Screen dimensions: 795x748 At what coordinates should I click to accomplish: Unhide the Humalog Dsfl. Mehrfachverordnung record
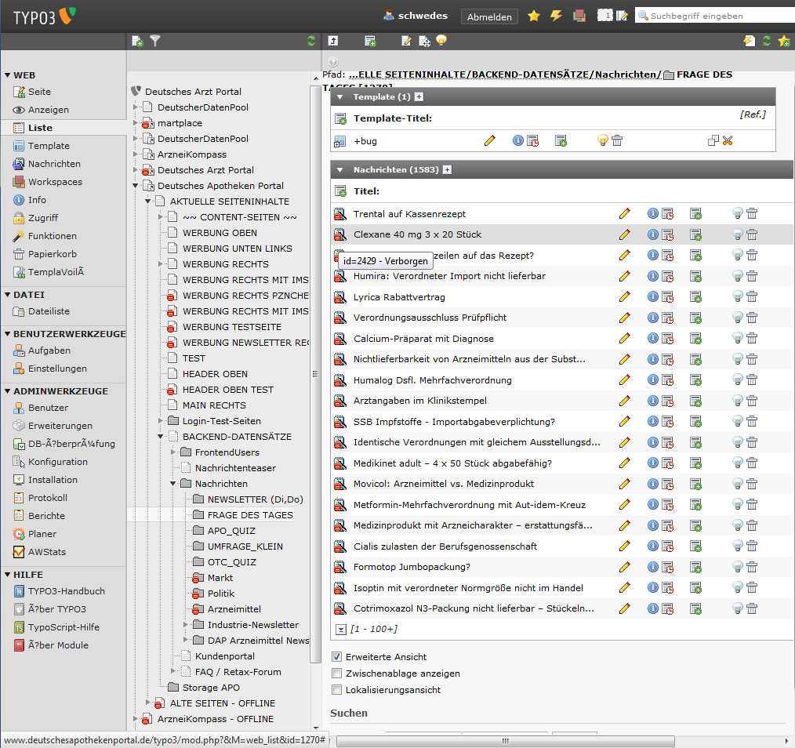(x=737, y=379)
